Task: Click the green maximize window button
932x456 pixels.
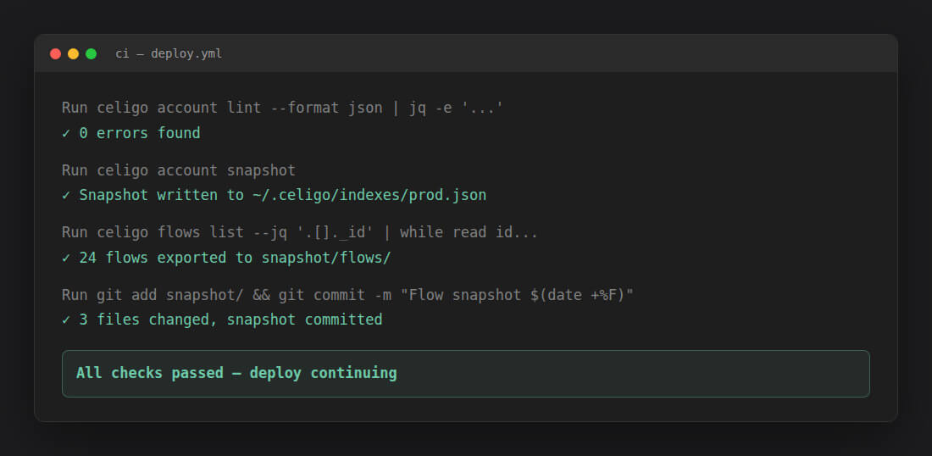Action: pyautogui.click(x=91, y=54)
